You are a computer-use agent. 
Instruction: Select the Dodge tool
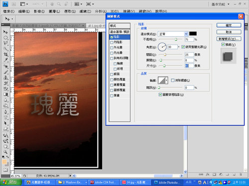click(x=5, y=106)
